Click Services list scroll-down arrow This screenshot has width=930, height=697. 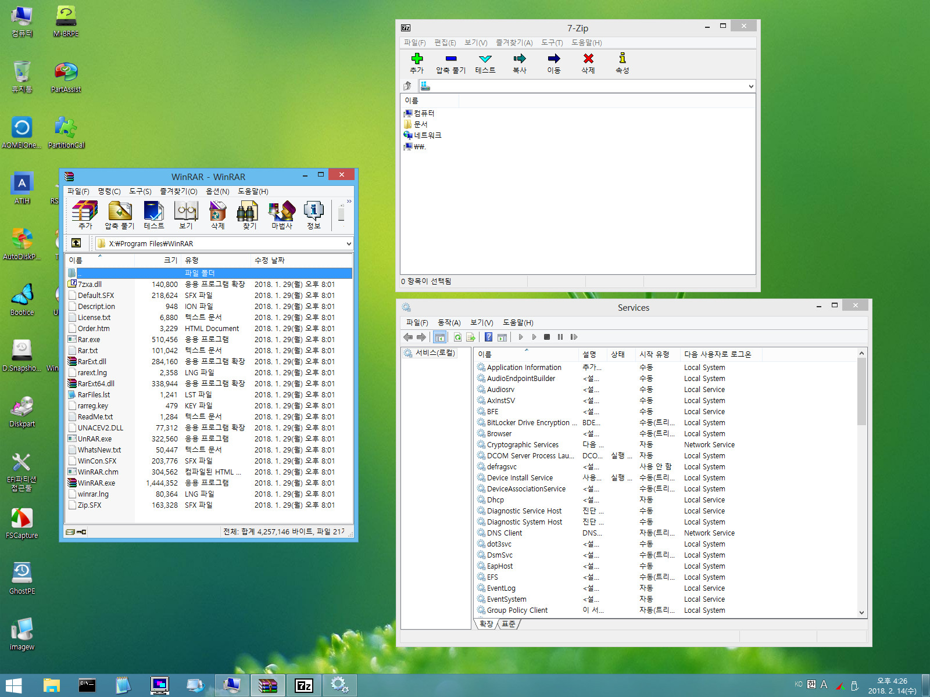click(x=861, y=613)
